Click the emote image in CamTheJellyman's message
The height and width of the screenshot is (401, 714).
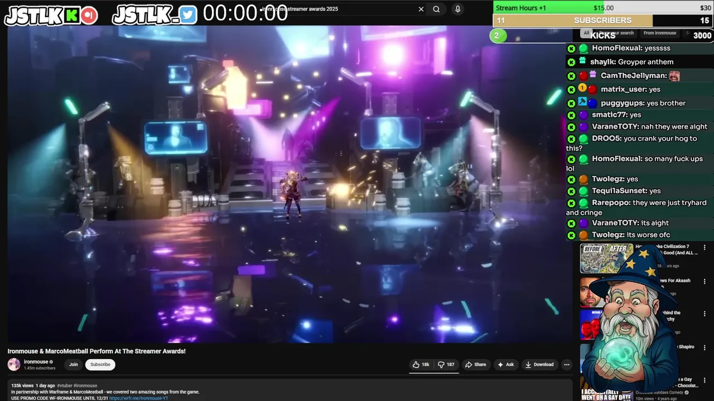point(674,76)
